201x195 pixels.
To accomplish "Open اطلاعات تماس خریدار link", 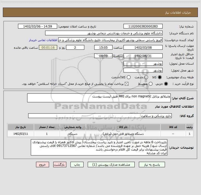I will click(43, 40).
